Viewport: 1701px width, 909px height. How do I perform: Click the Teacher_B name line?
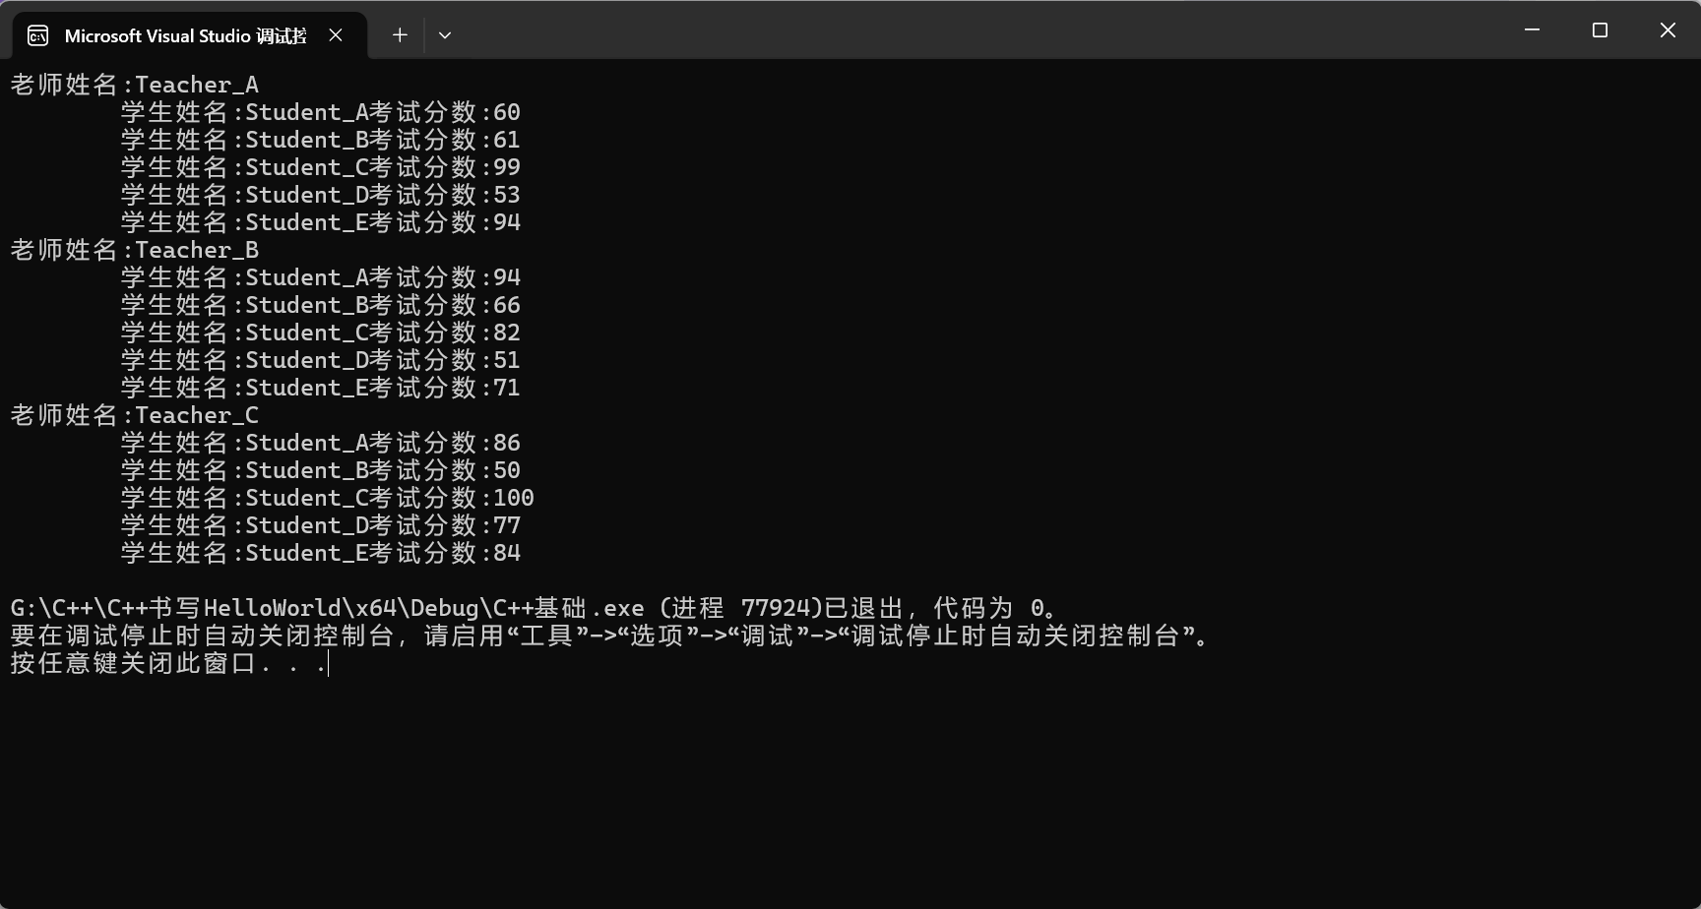click(135, 250)
